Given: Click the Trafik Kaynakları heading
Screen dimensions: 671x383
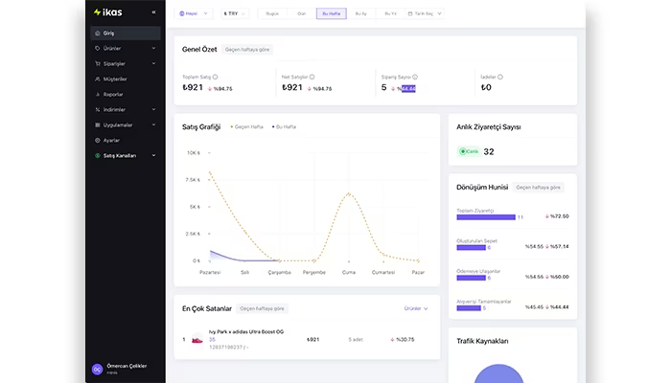Looking at the screenshot, I should [x=482, y=341].
